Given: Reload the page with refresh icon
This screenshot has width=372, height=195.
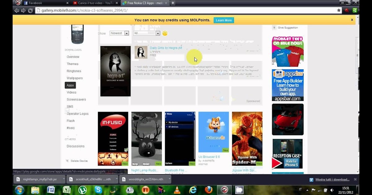Looking at the screenshot, I should tap(30, 10).
